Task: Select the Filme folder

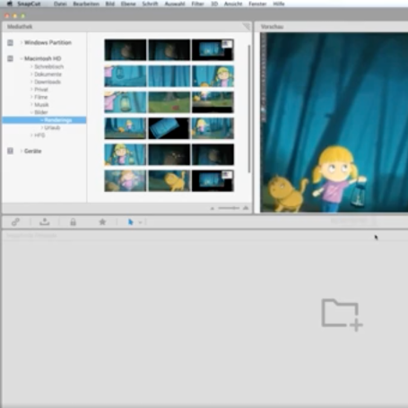Action: pyautogui.click(x=41, y=97)
